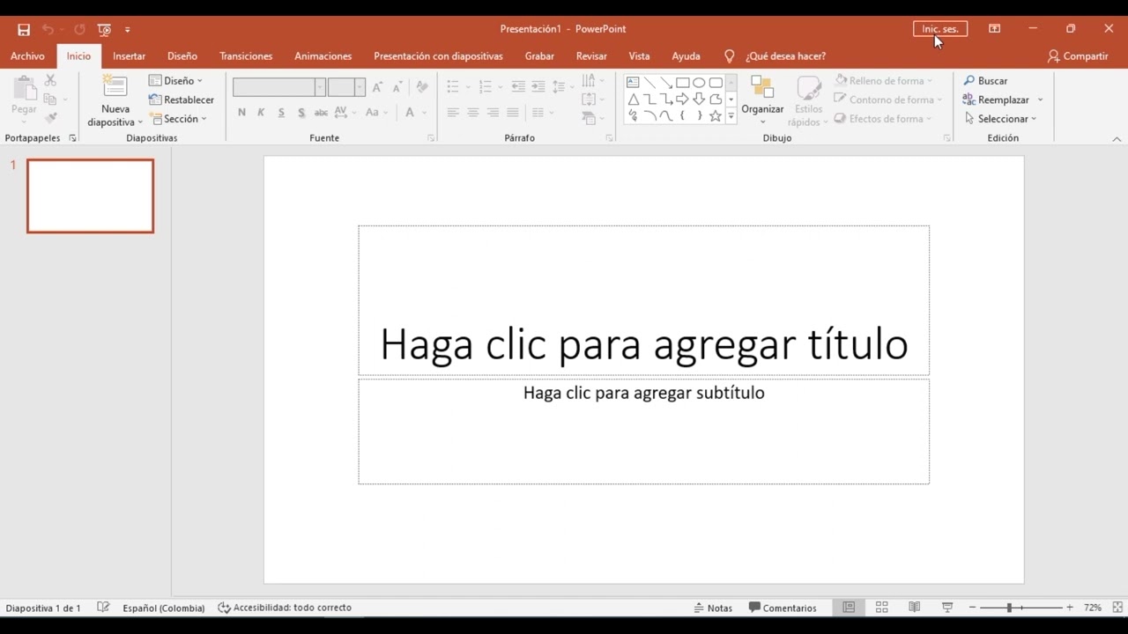Open the Seleccionar dropdown

point(1000,119)
